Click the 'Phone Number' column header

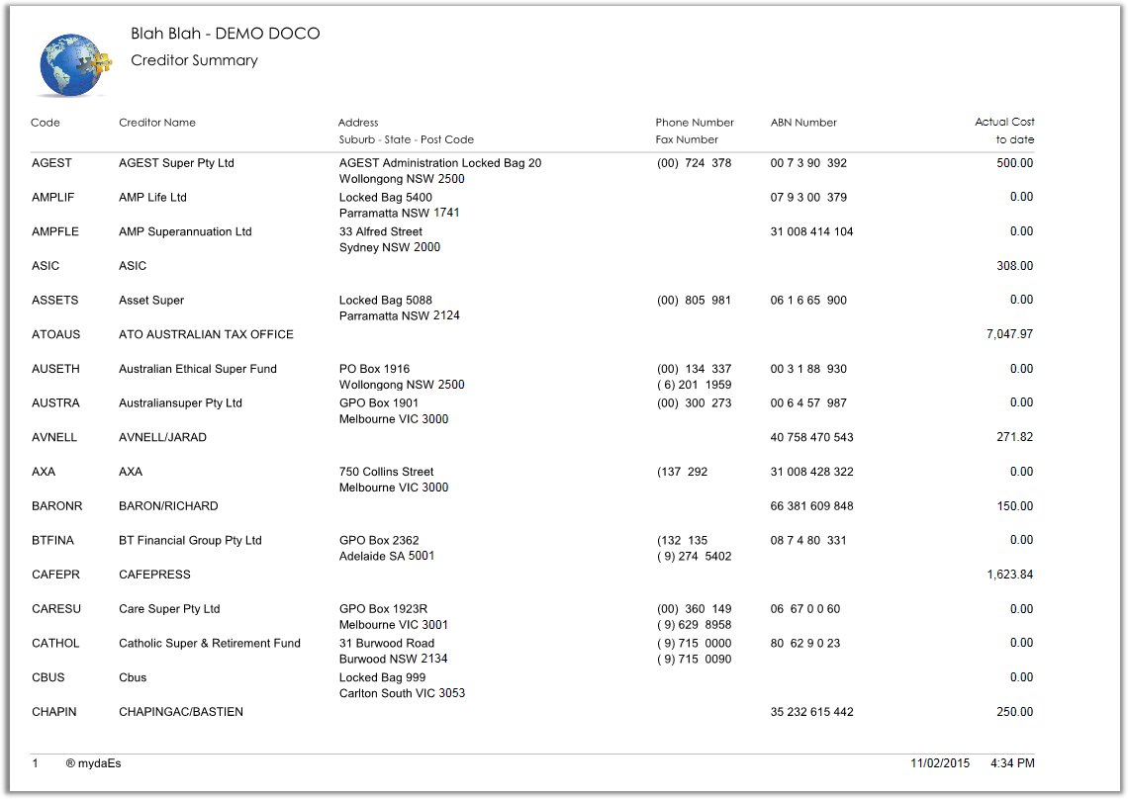(x=695, y=123)
